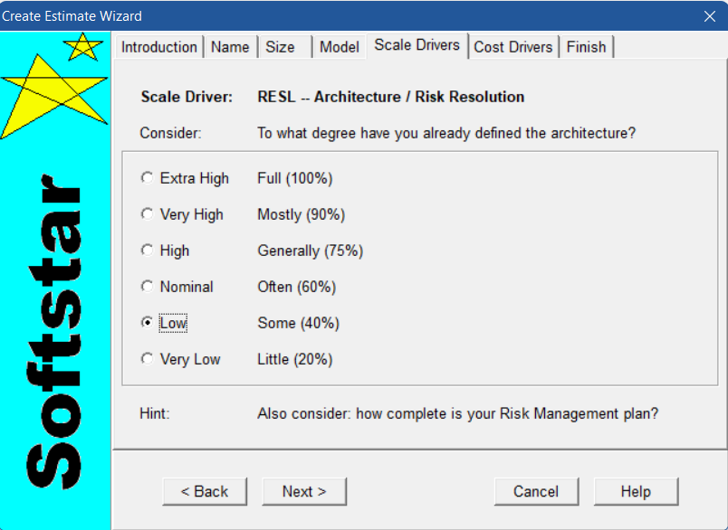728x530 pixels.
Task: Click the Scale Drivers tab
Action: tap(417, 45)
